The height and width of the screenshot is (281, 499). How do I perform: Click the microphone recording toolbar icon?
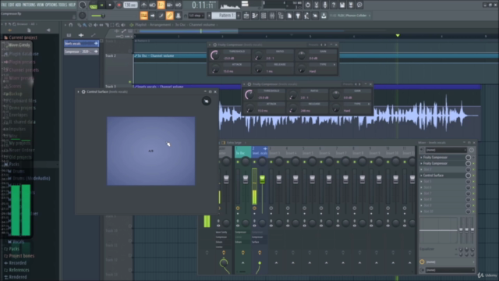pyautogui.click(x=324, y=5)
